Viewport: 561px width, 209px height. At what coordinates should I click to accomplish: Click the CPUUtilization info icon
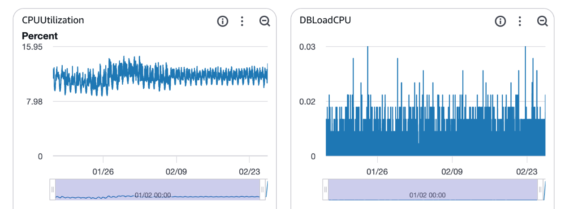222,21
